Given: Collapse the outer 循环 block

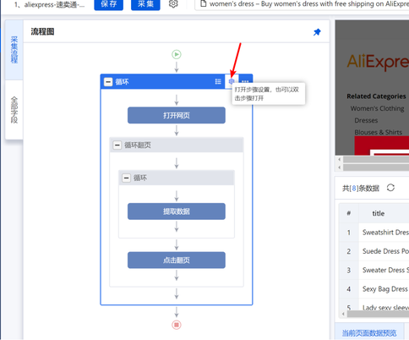Looking at the screenshot, I should [x=108, y=82].
